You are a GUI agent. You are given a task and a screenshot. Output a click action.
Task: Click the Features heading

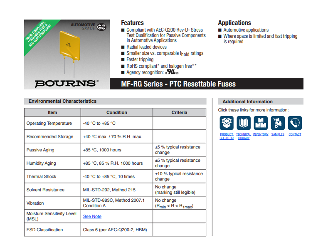pyautogui.click(x=133, y=22)
